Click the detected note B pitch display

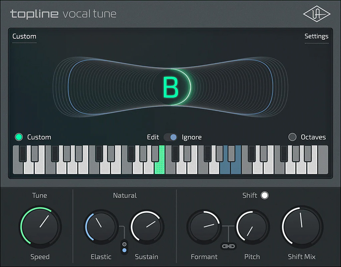coord(171,87)
